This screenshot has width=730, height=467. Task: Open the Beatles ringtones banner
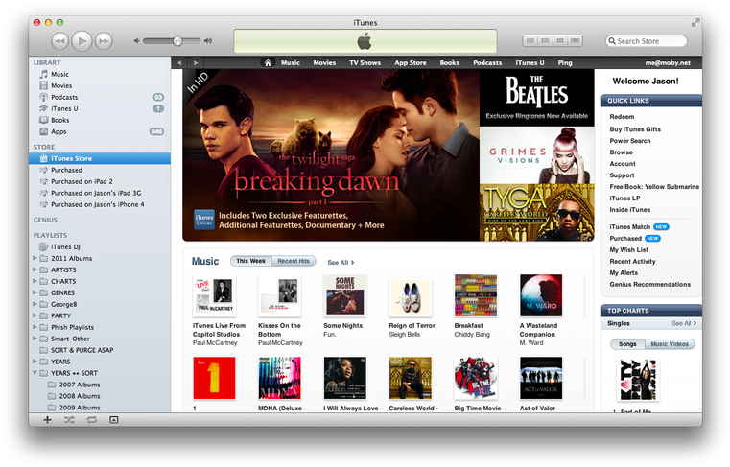[x=537, y=98]
